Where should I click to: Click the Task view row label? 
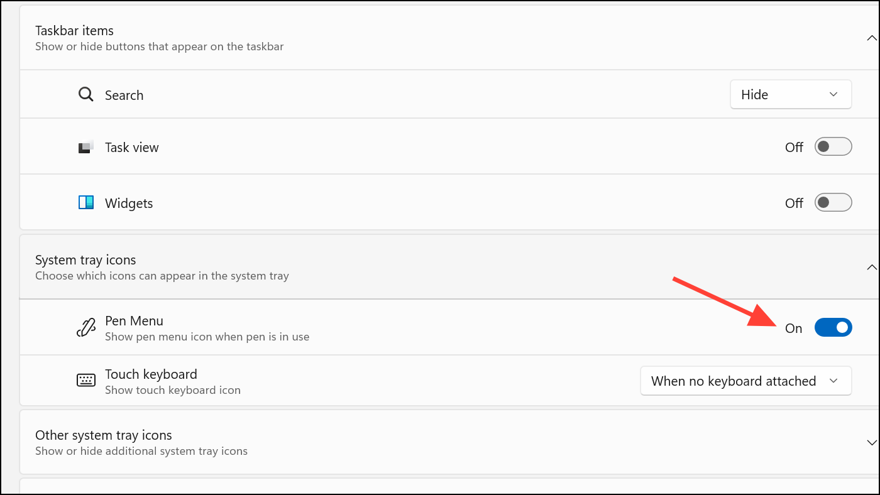[x=132, y=148]
